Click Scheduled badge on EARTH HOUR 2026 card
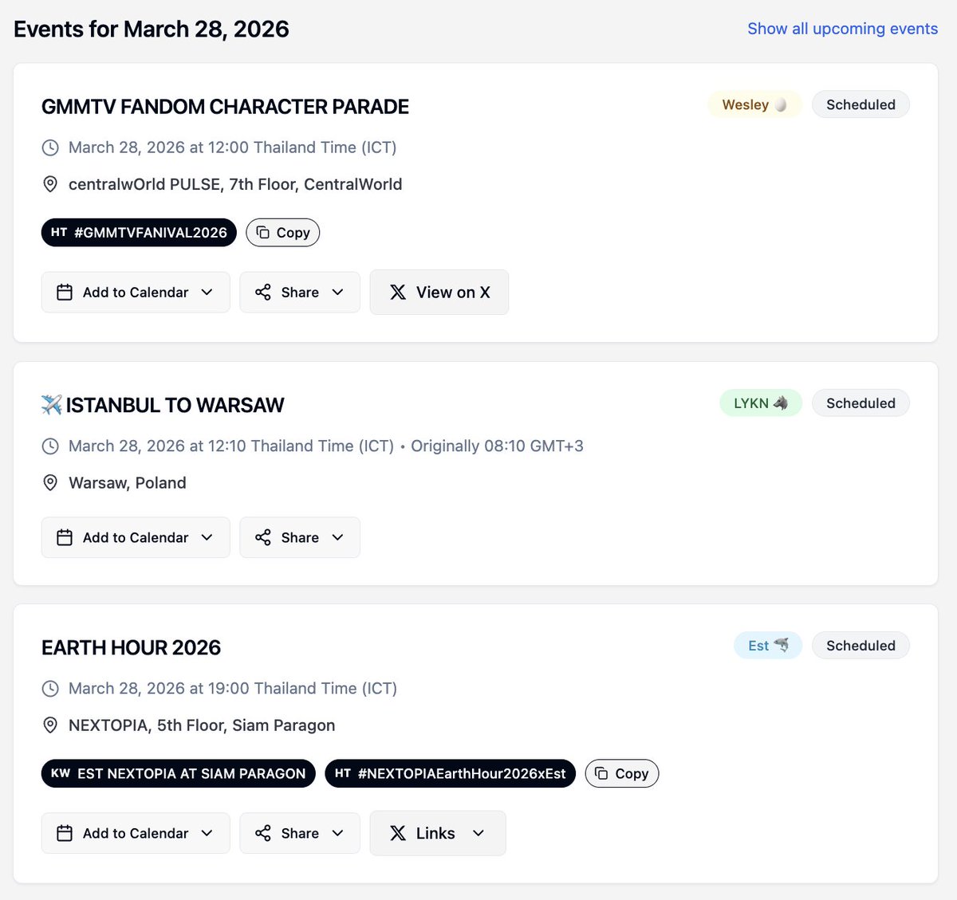 tap(861, 646)
